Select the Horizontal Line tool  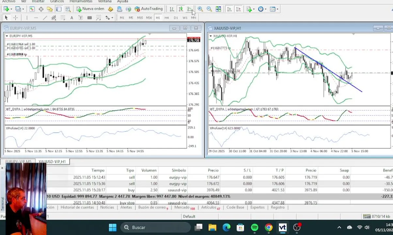pos(36,18)
